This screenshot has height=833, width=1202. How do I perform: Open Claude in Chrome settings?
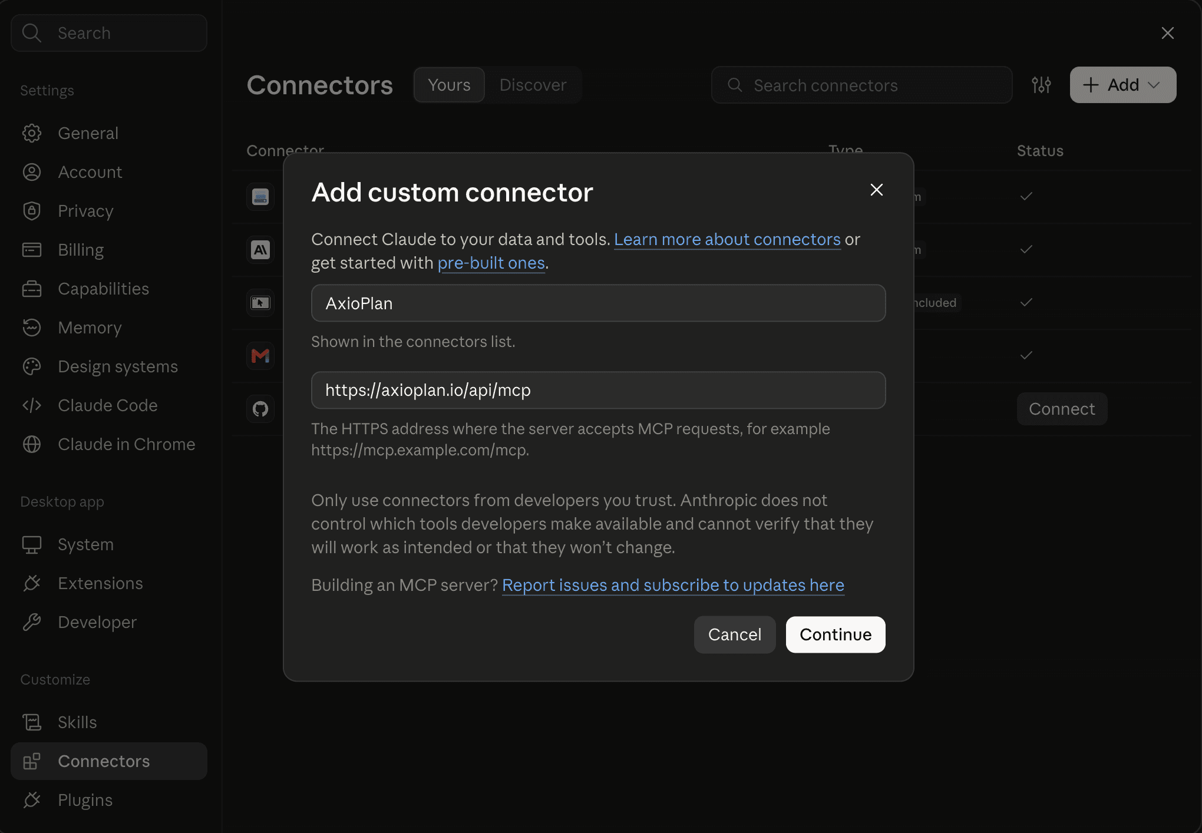(109, 444)
